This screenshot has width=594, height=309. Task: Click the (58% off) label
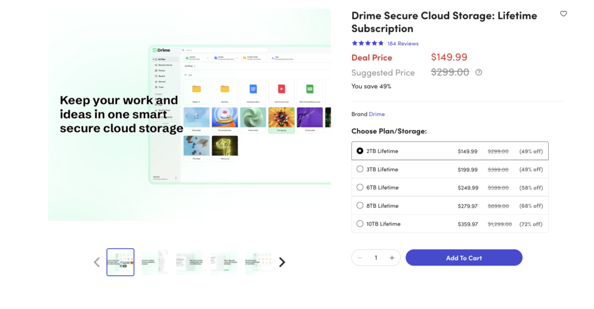point(531,188)
